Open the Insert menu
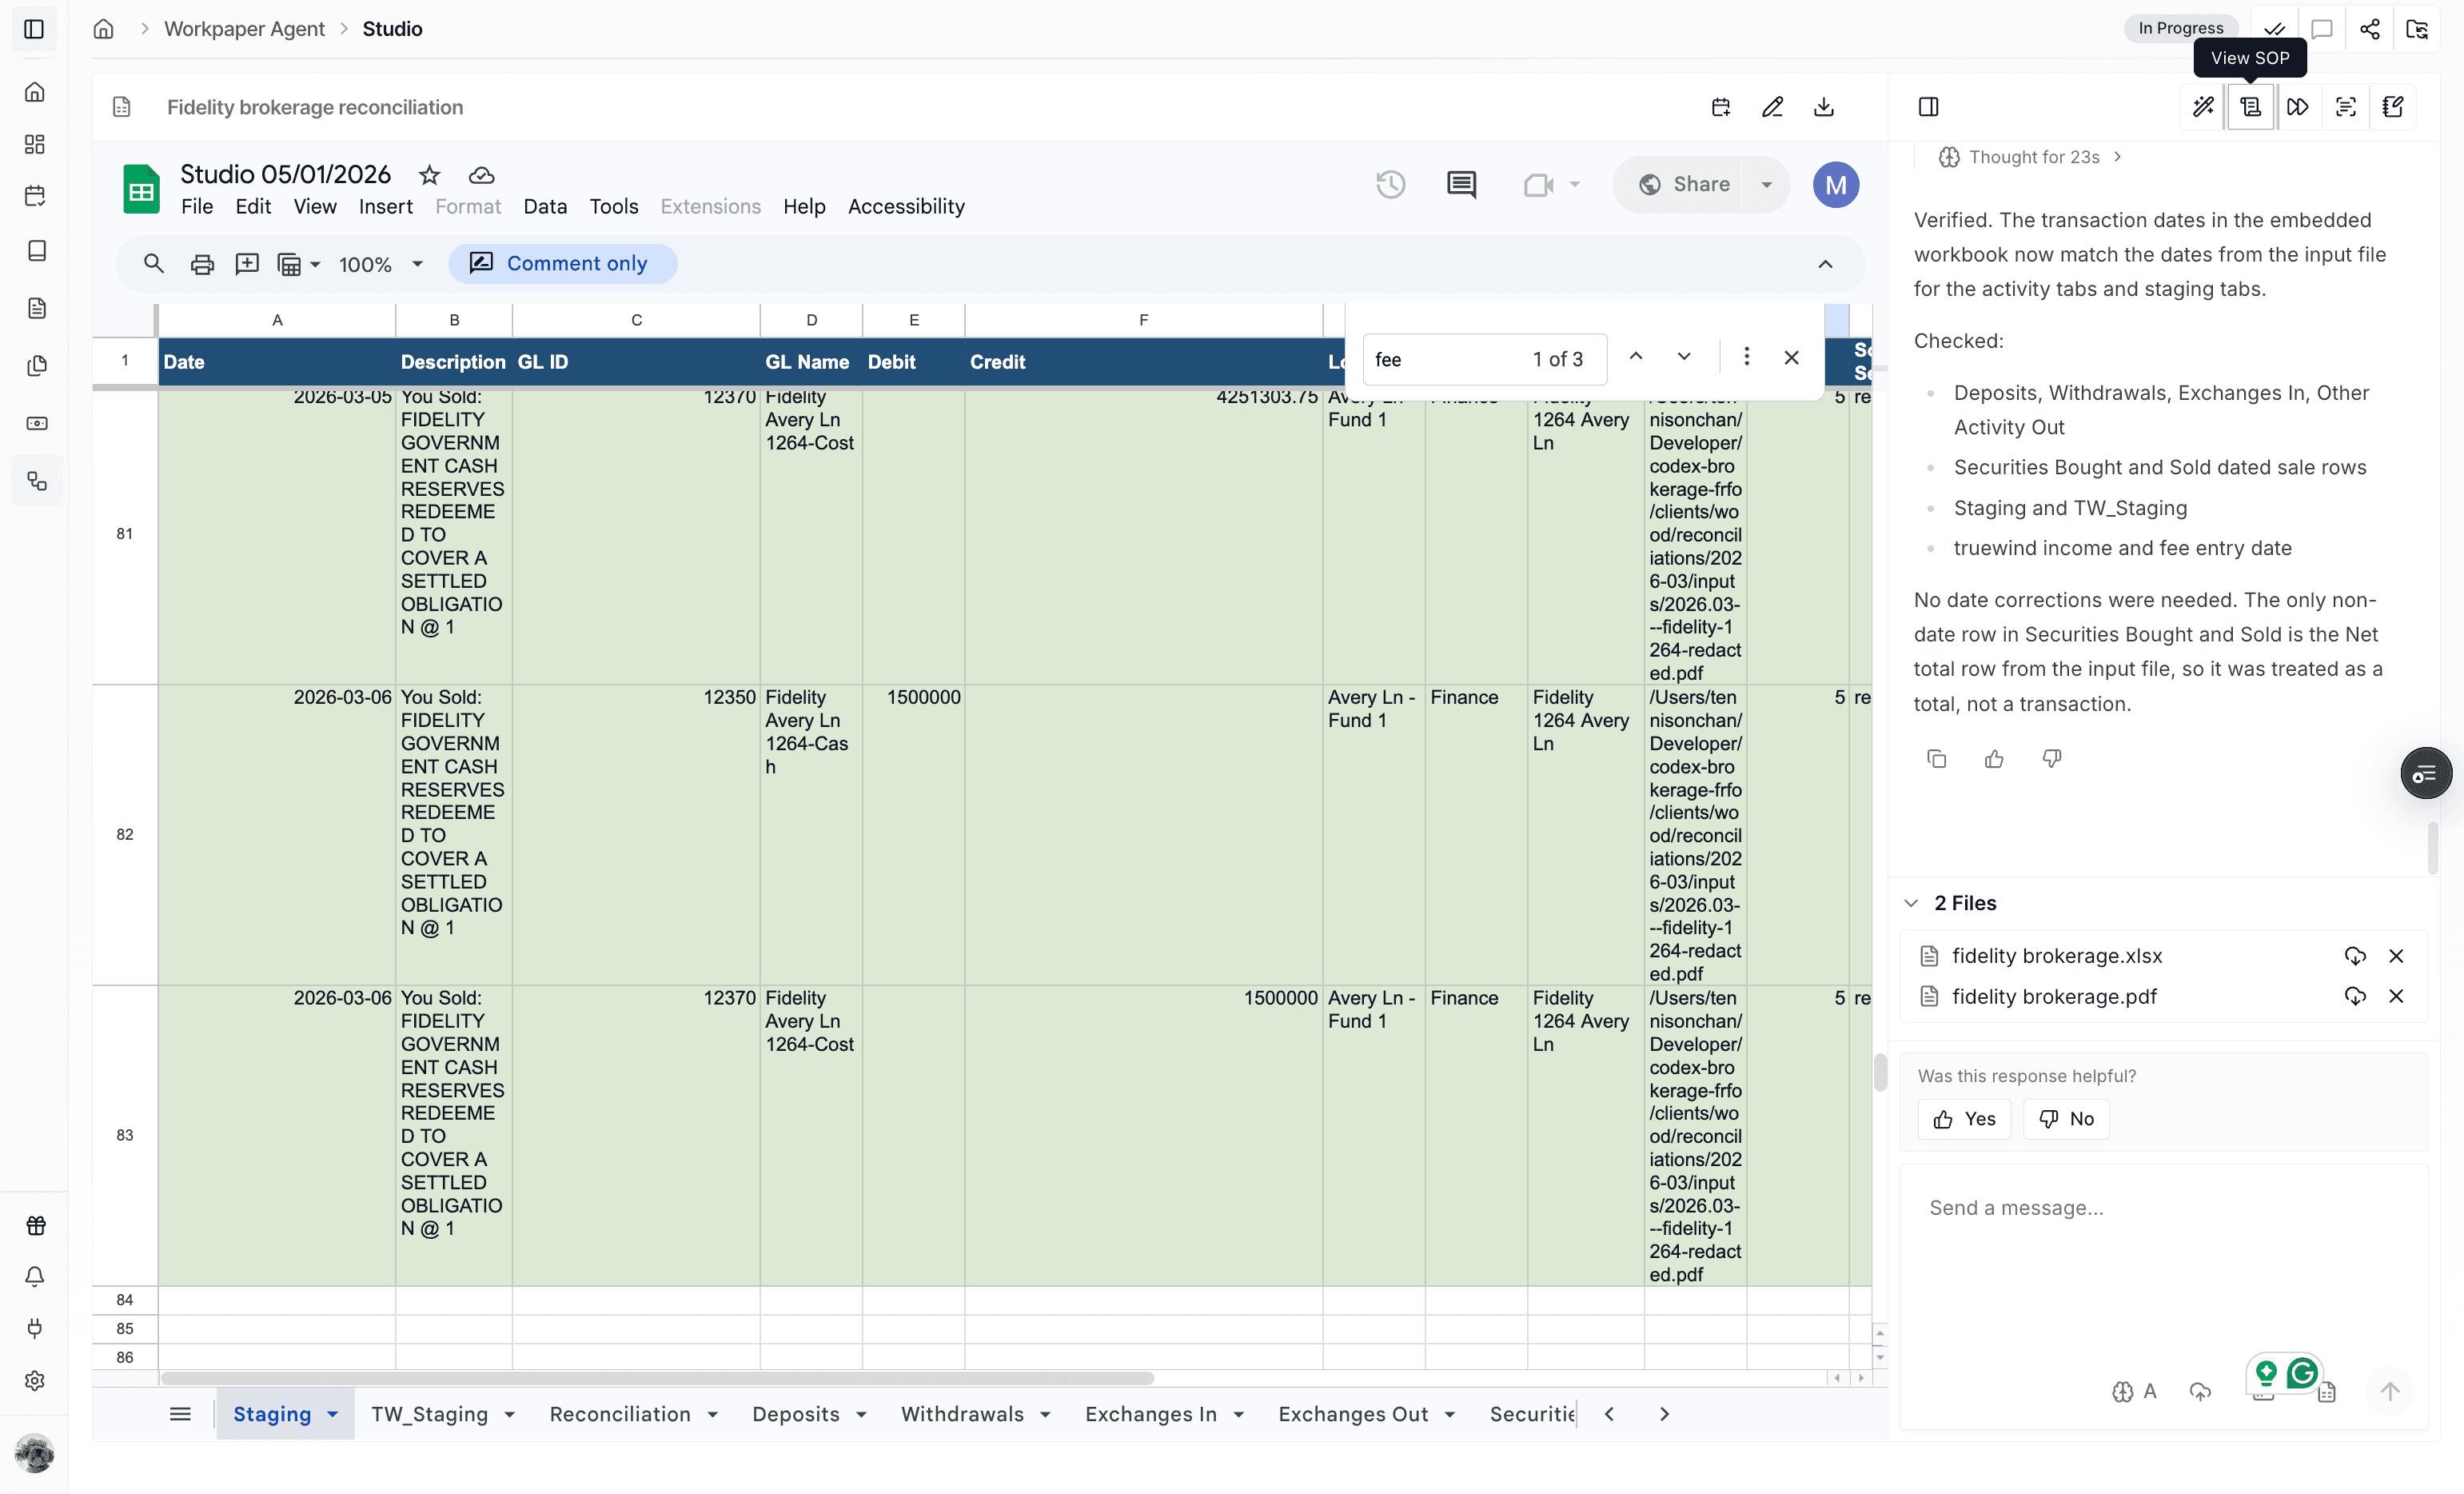 386,207
